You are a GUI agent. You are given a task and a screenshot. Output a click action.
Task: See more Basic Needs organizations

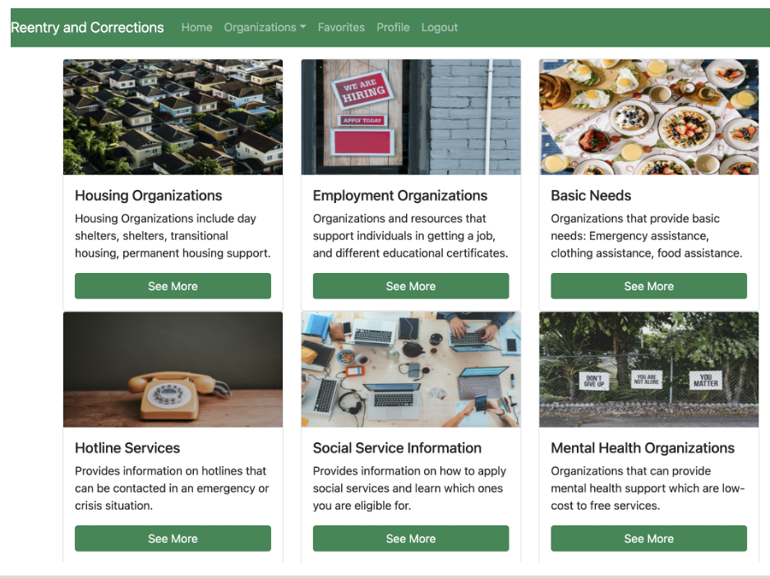point(648,286)
